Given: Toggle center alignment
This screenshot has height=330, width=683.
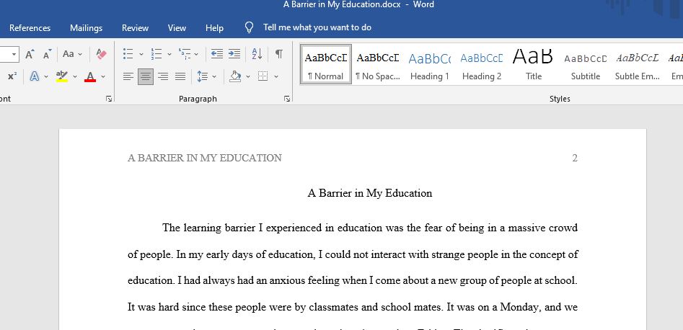Looking at the screenshot, I should (x=146, y=76).
